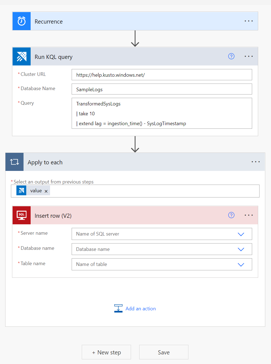This screenshot has width=271, height=364.
Task: Open the Apply to each options menu
Action: tap(255, 162)
